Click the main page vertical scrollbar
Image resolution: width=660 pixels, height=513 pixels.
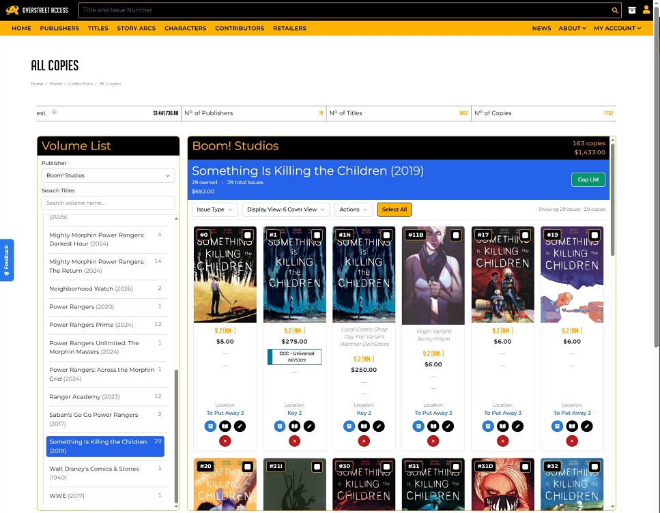pyautogui.click(x=656, y=177)
